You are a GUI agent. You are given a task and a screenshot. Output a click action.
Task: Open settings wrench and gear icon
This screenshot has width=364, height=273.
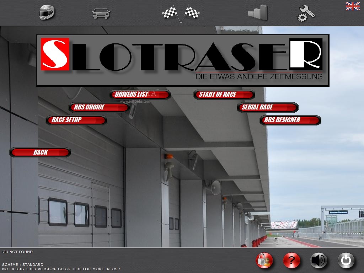[x=306, y=14]
